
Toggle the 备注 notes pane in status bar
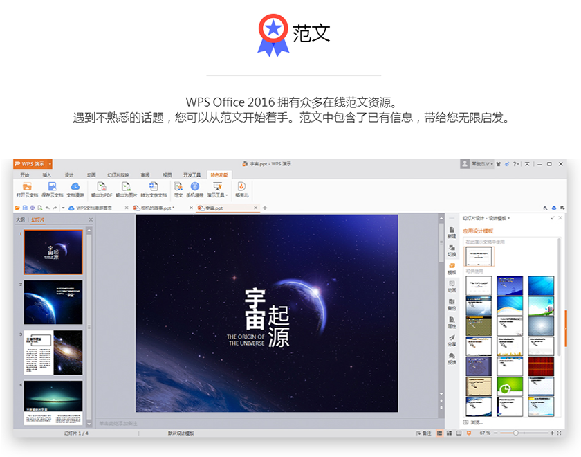[x=423, y=433]
